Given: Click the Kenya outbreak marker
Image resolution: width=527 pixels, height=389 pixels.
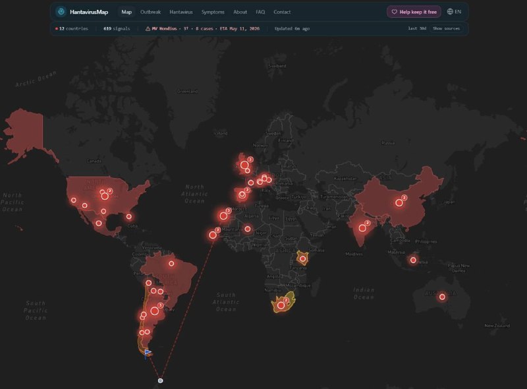Looking at the screenshot, I should 303,258.
